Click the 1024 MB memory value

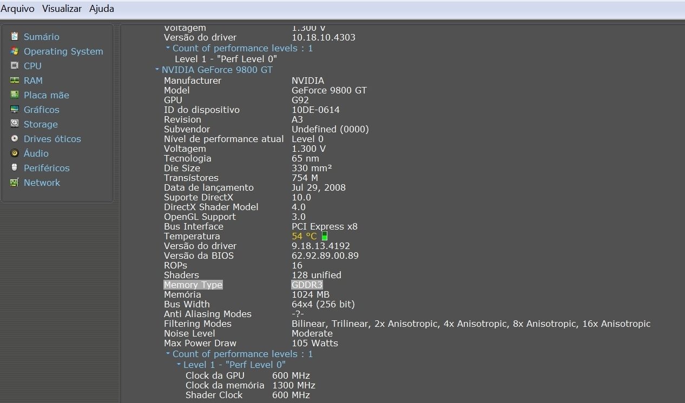(311, 294)
